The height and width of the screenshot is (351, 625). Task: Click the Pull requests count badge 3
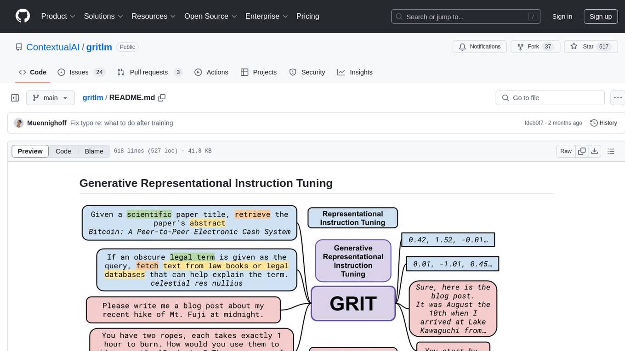(x=178, y=72)
